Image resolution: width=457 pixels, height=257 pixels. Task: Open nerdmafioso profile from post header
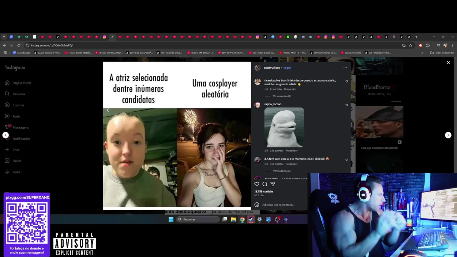pyautogui.click(x=272, y=68)
